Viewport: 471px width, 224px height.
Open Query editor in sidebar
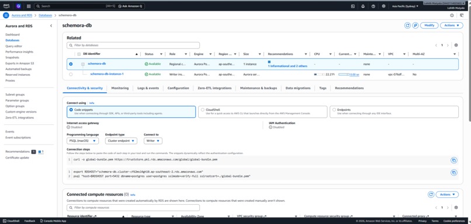(x=13, y=46)
